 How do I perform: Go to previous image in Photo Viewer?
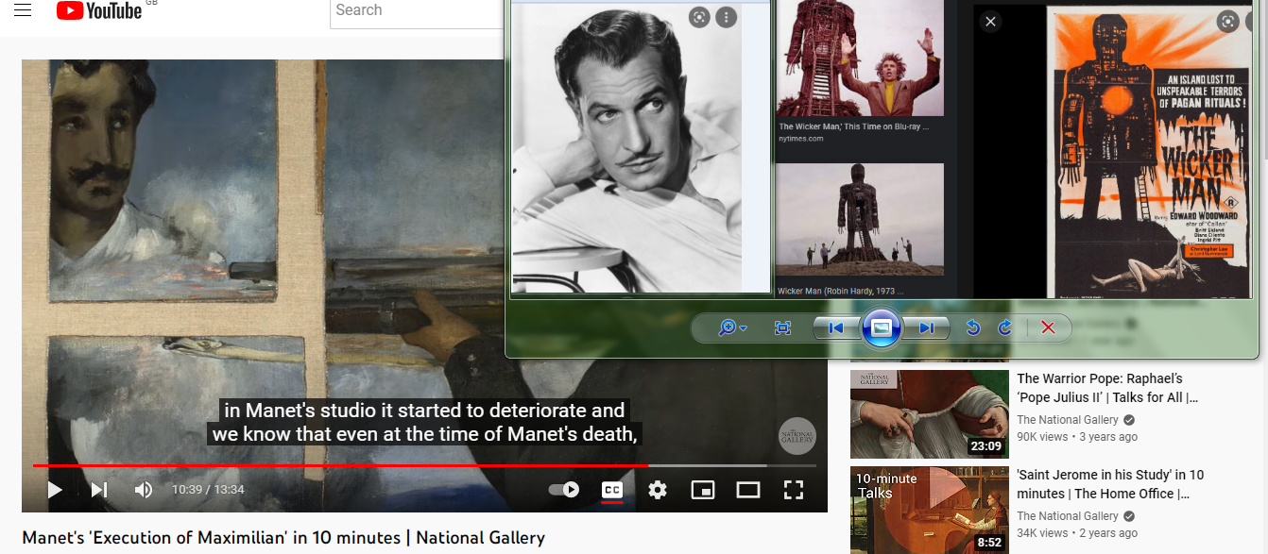(836, 327)
